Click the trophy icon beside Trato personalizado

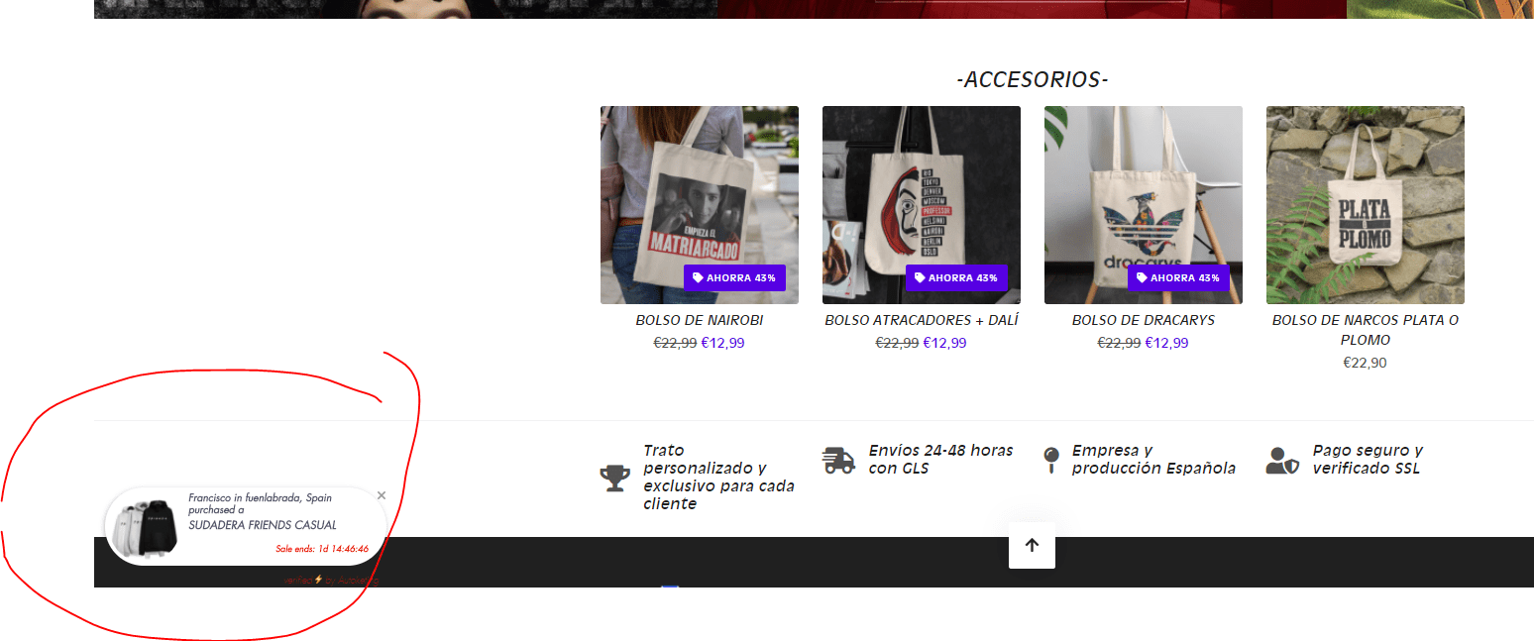click(614, 479)
